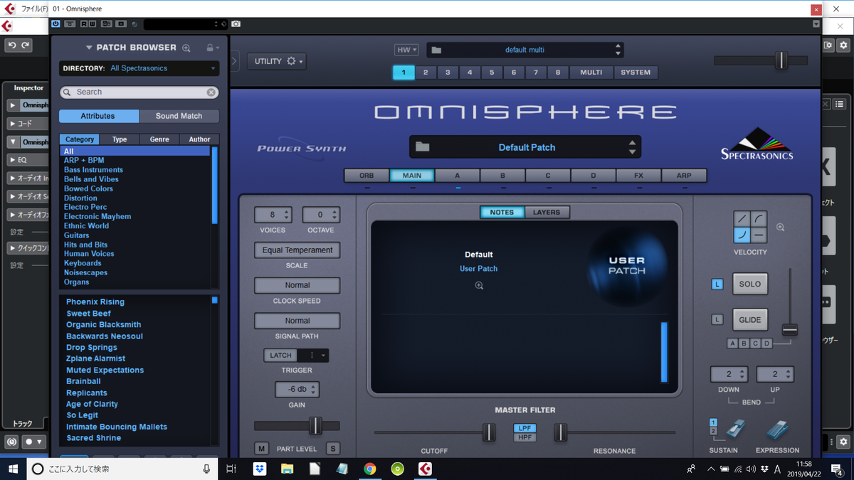
Task: Collapse the Patch Browser header triangle
Action: 89,48
